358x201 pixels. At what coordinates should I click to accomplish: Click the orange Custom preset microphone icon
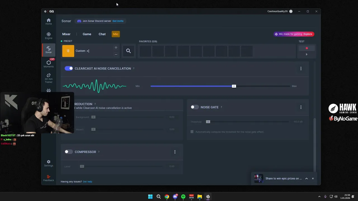coord(68,51)
